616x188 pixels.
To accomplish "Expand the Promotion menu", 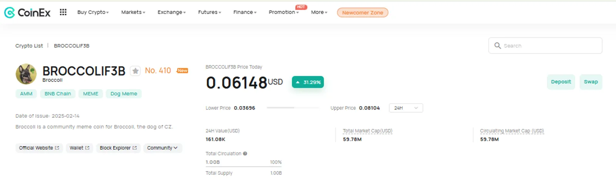I will click(284, 12).
